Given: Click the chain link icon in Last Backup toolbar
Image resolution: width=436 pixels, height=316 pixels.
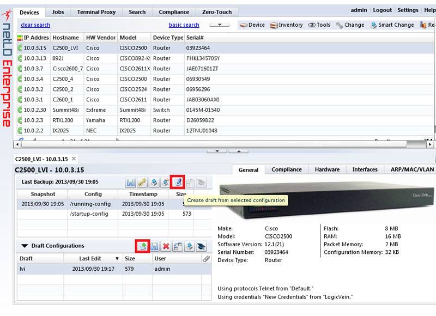Looking at the screenshot, I should tap(142, 183).
